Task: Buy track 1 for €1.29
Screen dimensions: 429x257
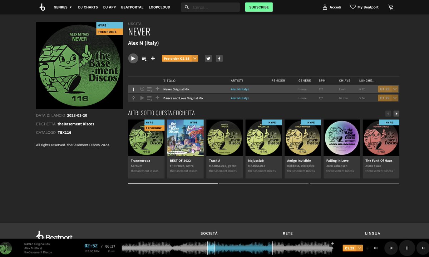Action: point(385,89)
